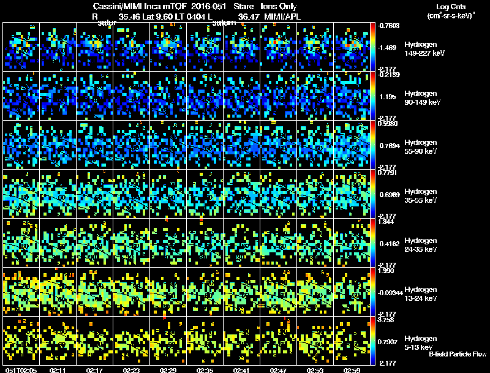The height and width of the screenshot is (373, 490).
Task: Click the 'Hydrogen 5-13 keV' row label
Action: pos(421,343)
